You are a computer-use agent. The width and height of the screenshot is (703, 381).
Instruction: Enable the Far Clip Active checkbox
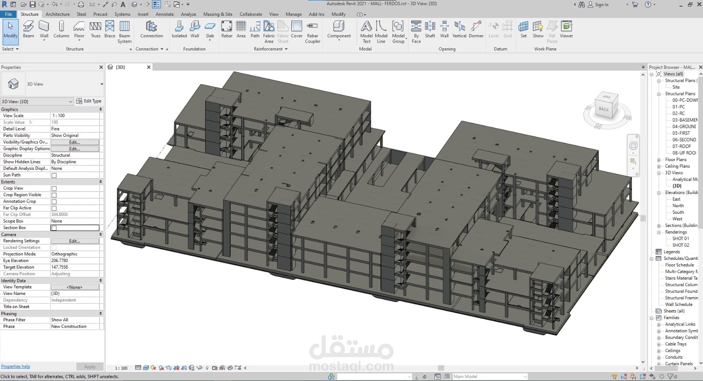(x=54, y=208)
